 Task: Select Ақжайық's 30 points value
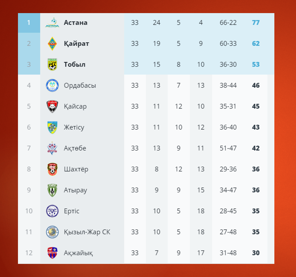256,253
